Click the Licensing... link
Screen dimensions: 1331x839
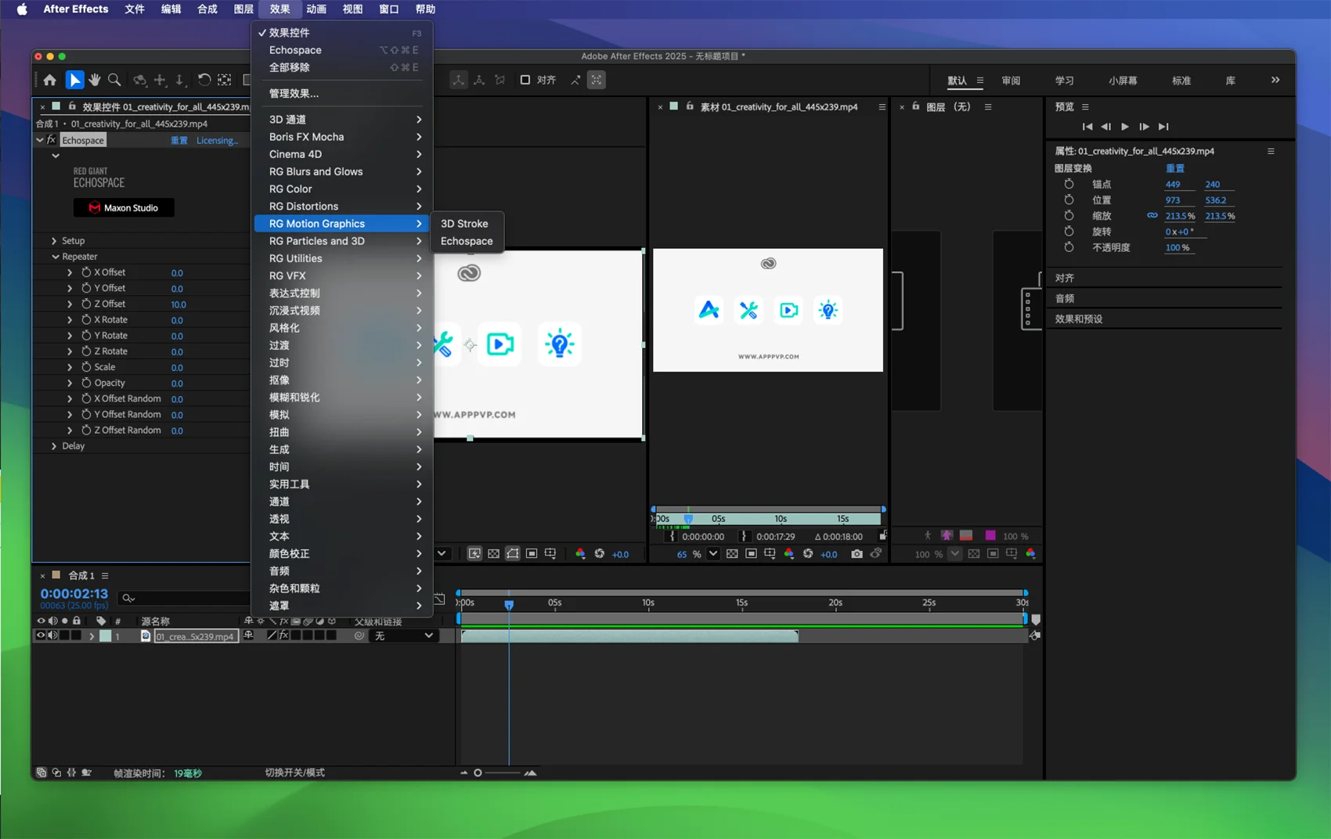click(217, 141)
